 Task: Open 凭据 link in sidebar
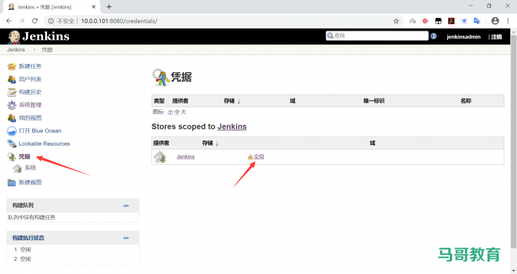[x=25, y=156]
